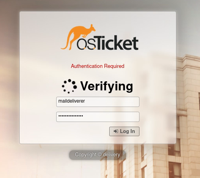Click the sign-in arrow icon on Log In
The image size is (200, 178).
[x=116, y=131]
